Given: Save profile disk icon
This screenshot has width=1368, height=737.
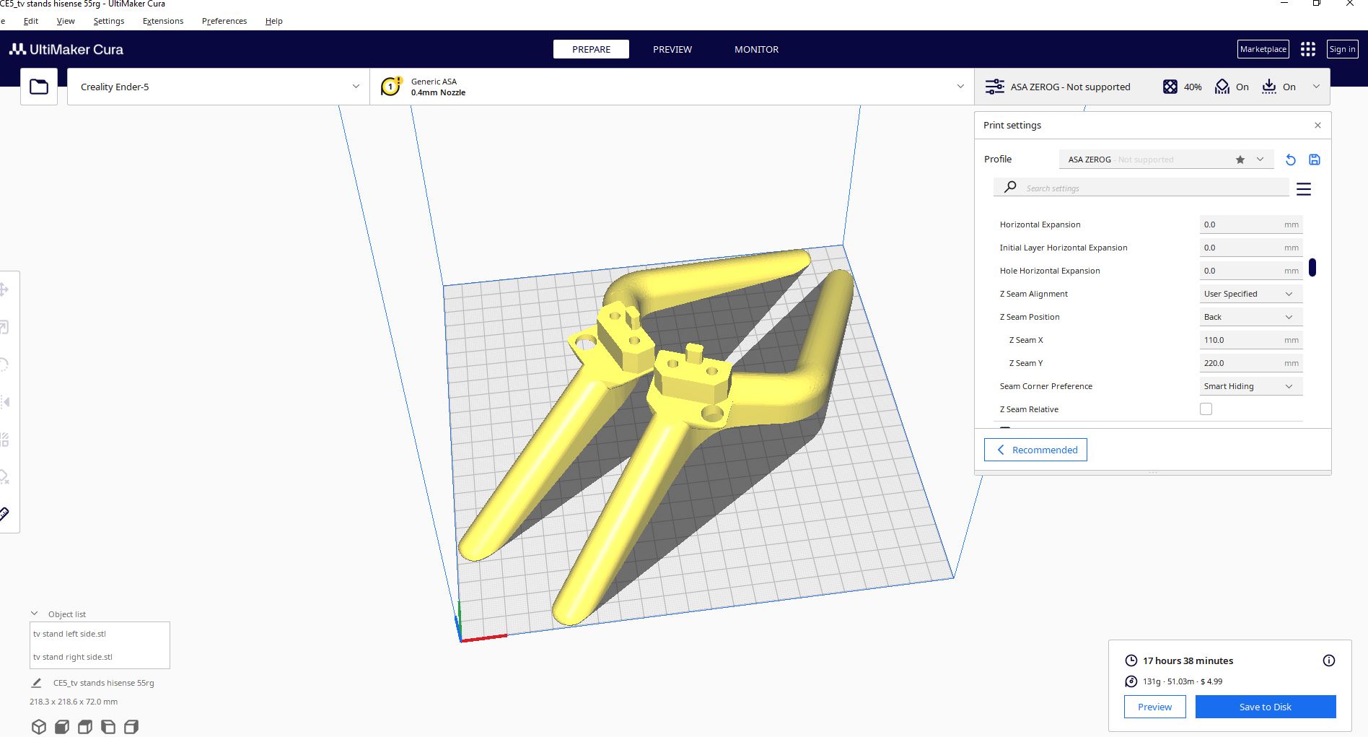Looking at the screenshot, I should (x=1315, y=160).
